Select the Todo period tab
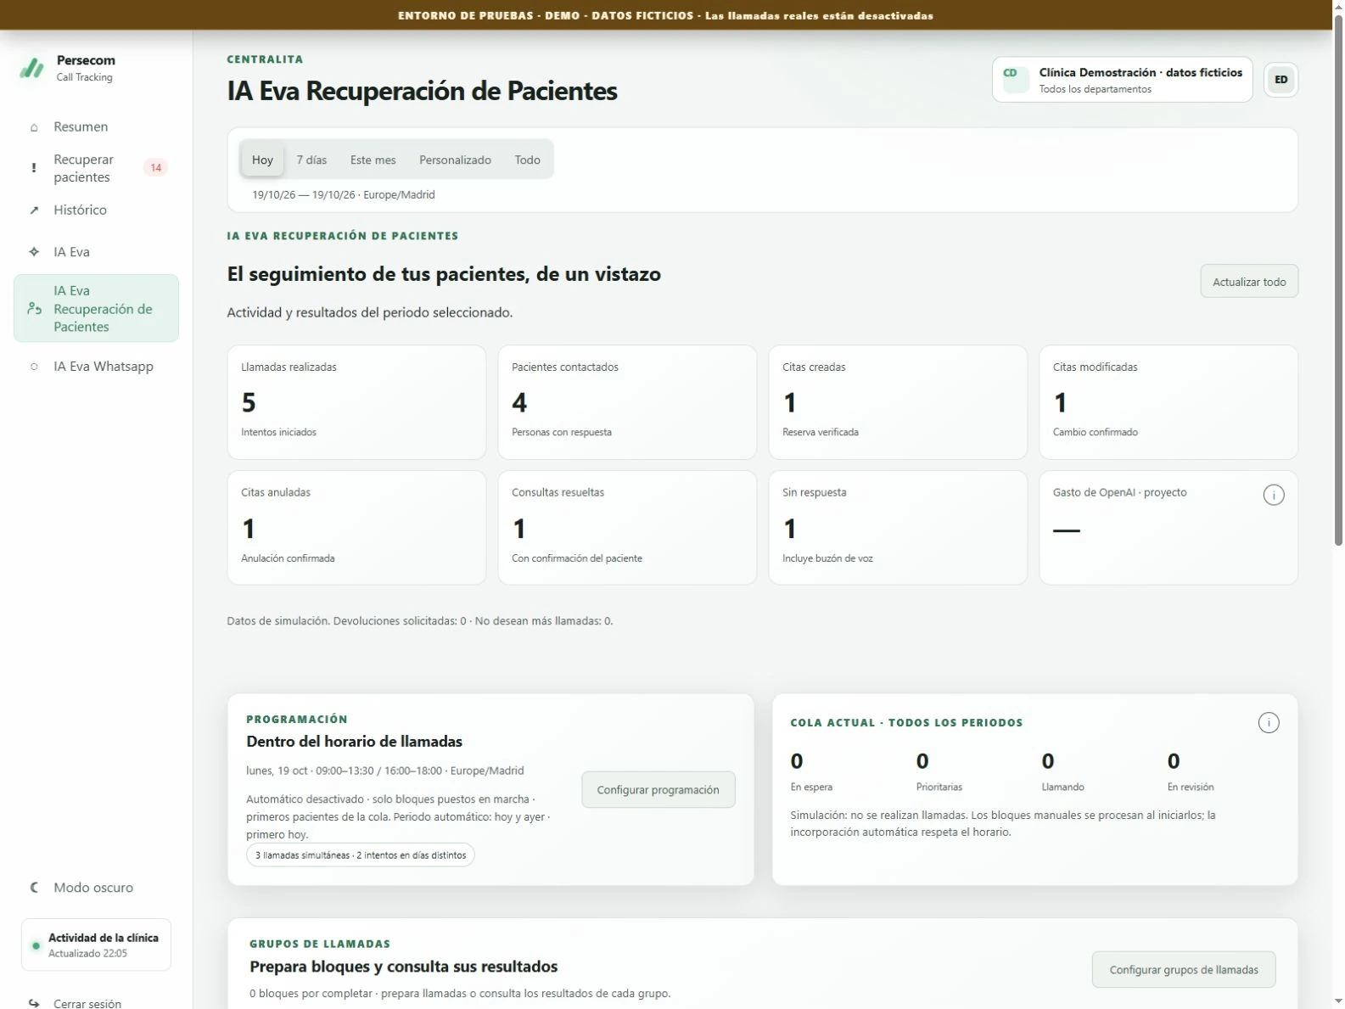The height and width of the screenshot is (1009, 1345). click(527, 160)
